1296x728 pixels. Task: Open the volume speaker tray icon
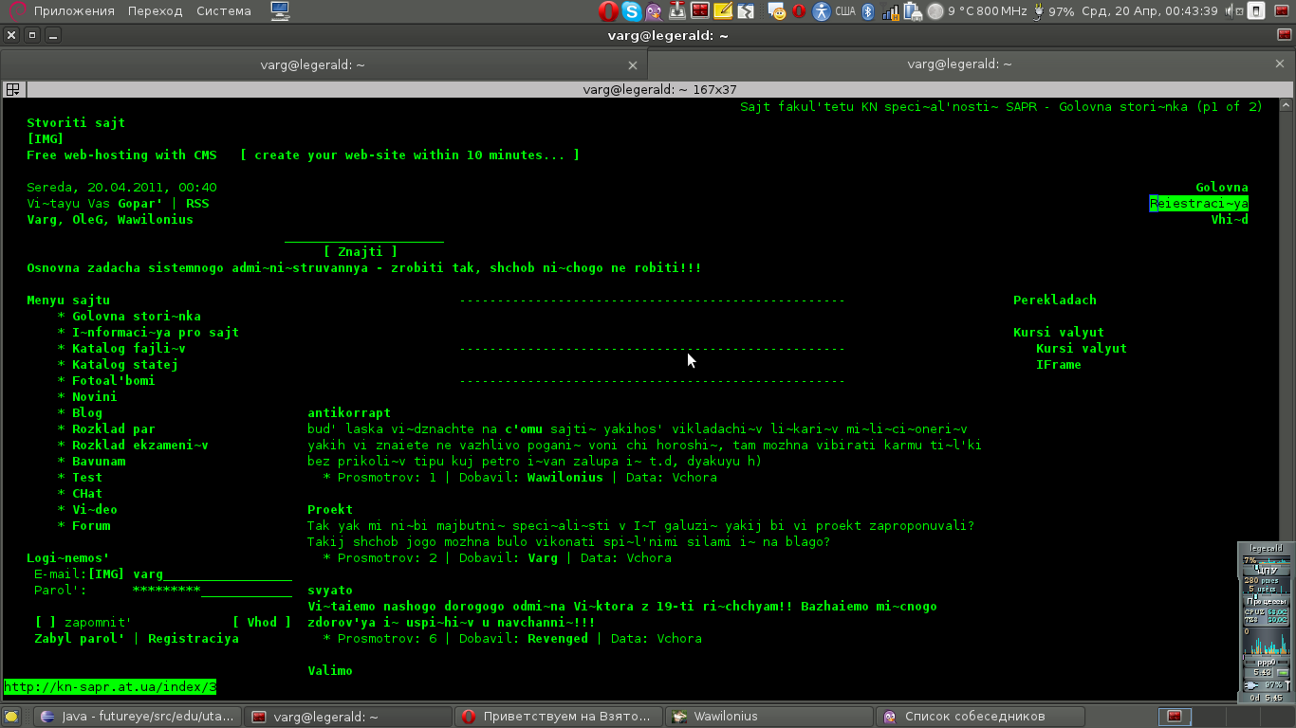coord(1232,11)
